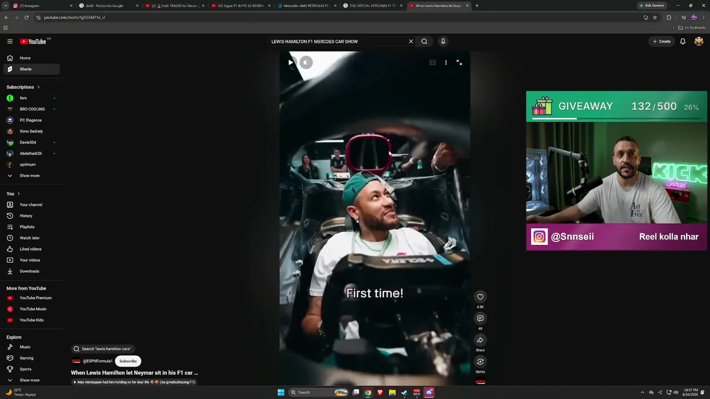
Task: Share this Short
Action: (480, 340)
